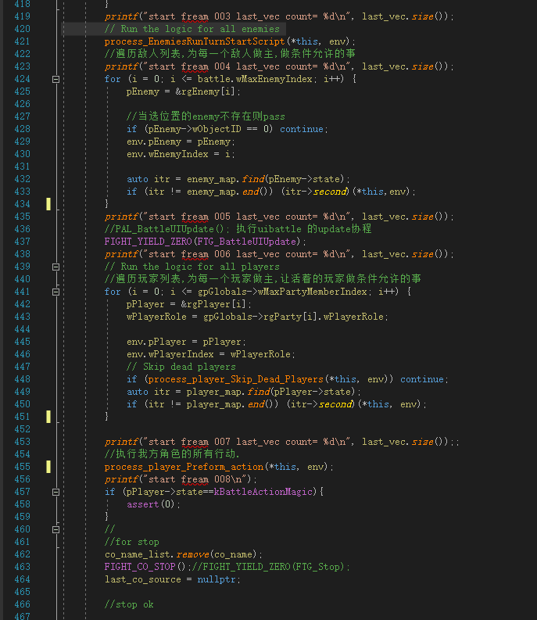Viewport: 537px width, 620px height.
Task: Click the continue keyword on line 428
Action: [301, 129]
